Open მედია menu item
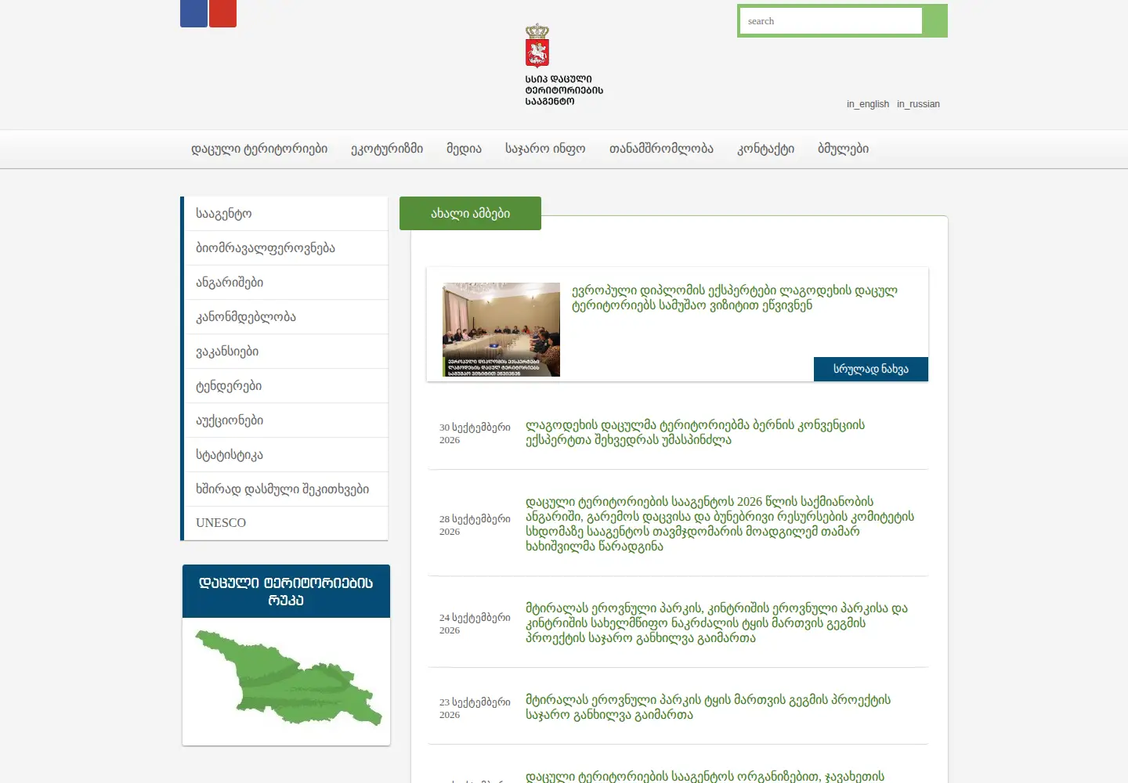1128x783 pixels. point(464,149)
